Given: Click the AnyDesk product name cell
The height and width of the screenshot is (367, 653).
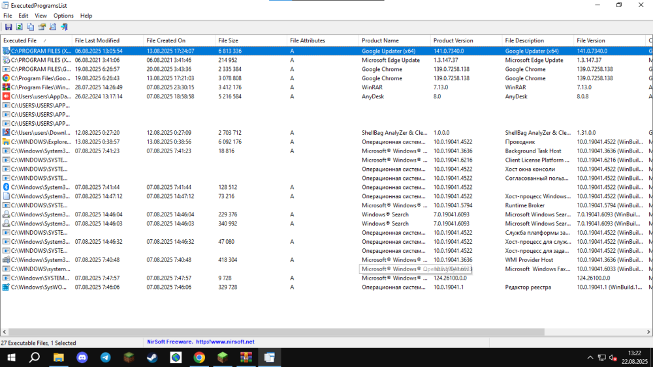Looking at the screenshot, I should [x=373, y=96].
